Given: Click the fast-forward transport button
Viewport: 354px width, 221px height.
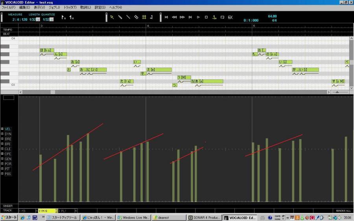Looking at the screenshot, I should [x=182, y=17].
